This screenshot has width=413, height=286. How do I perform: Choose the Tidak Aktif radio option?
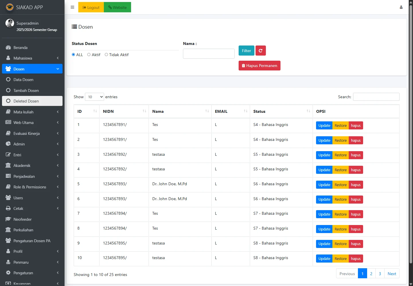[x=106, y=55]
